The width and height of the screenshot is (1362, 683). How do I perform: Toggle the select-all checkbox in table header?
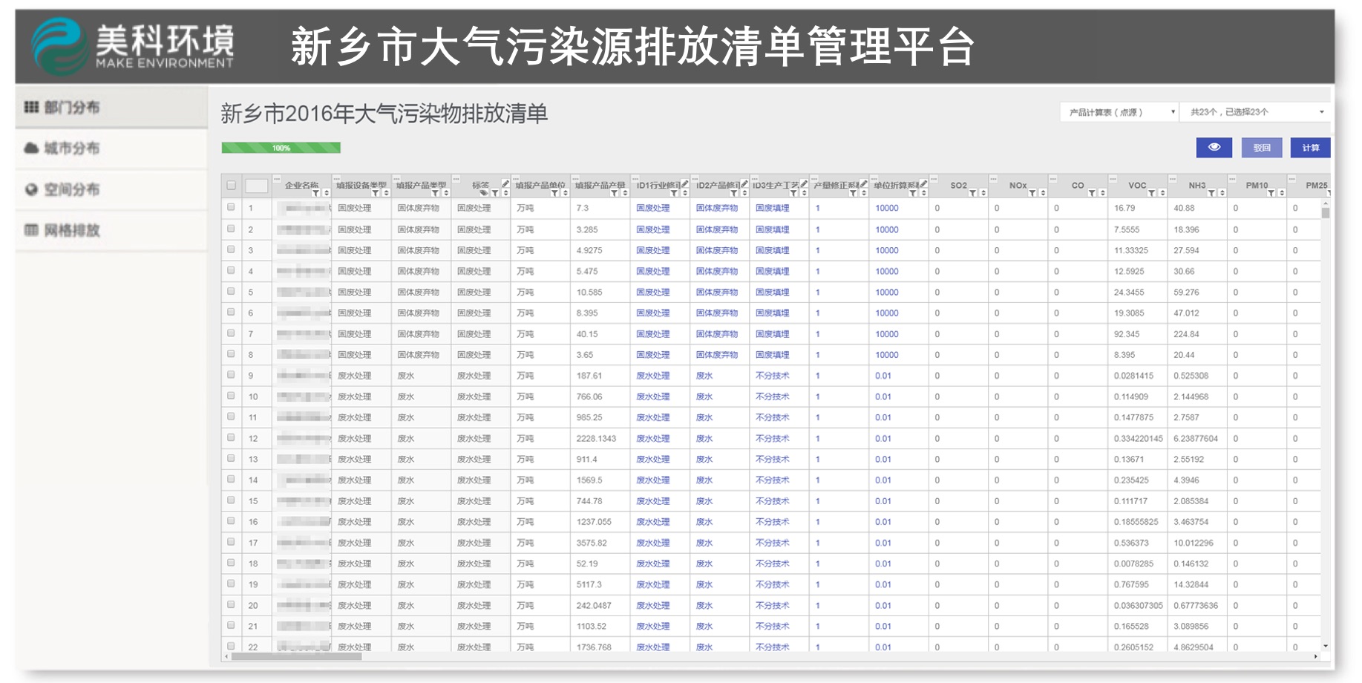[232, 186]
